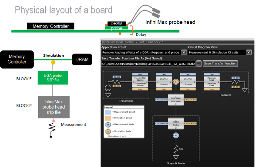The height and width of the screenshot is (167, 276).
Task: Click the Measurement Node icon in legend
Action: (108, 125)
